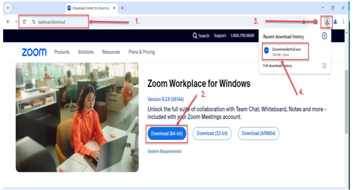Click the Zoom Workplace for Windows heading
This screenshot has height=190, width=355.
coord(199,83)
